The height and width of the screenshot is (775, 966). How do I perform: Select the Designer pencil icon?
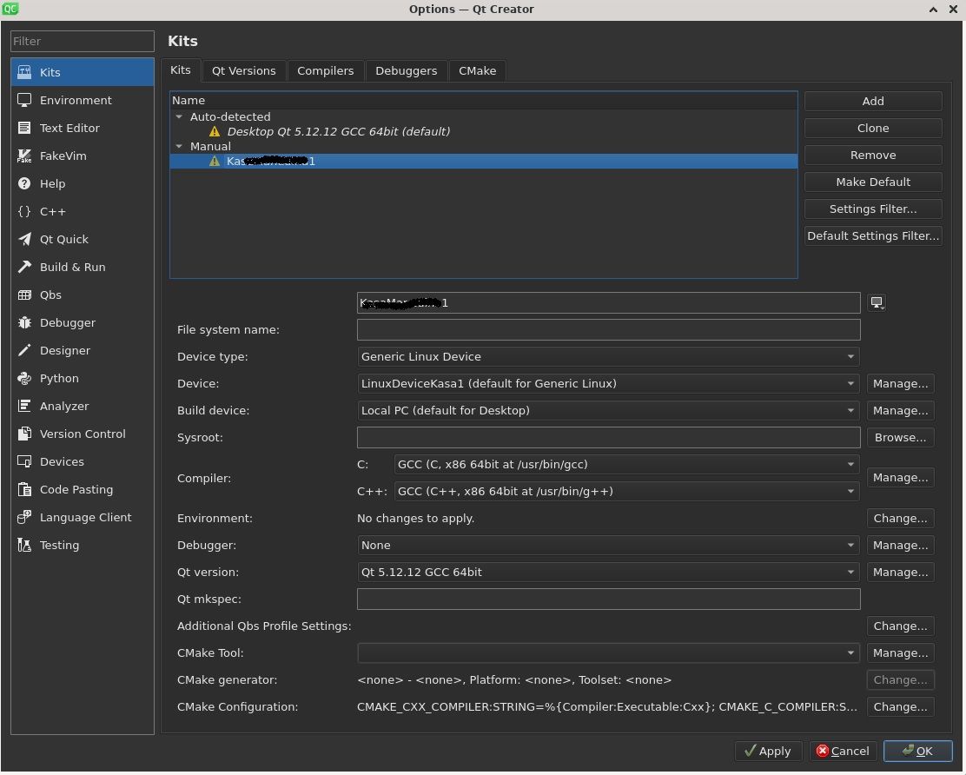click(x=24, y=350)
